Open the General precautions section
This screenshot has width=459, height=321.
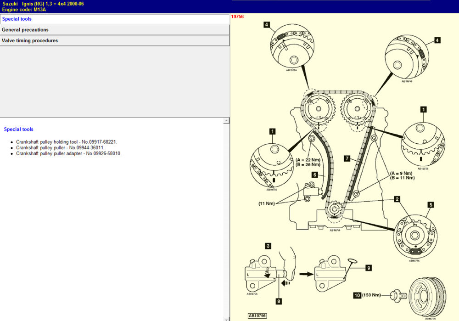click(x=114, y=30)
